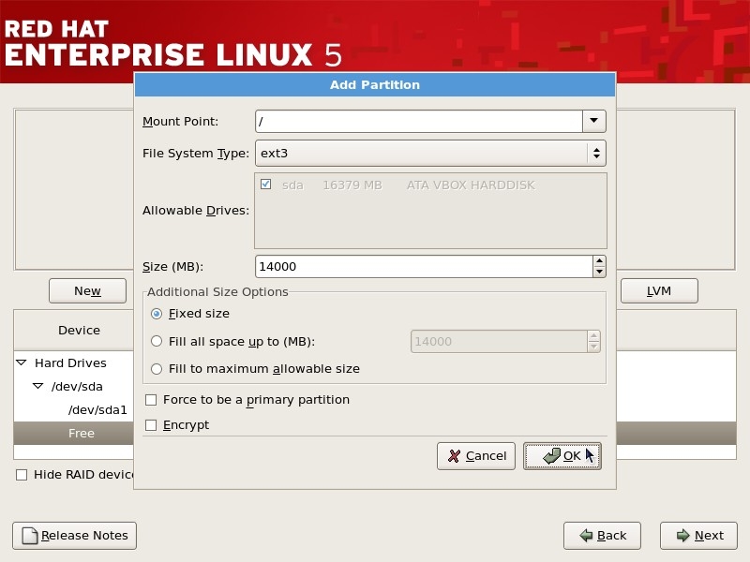Click the LVM button
The image size is (750, 562).
tap(659, 290)
